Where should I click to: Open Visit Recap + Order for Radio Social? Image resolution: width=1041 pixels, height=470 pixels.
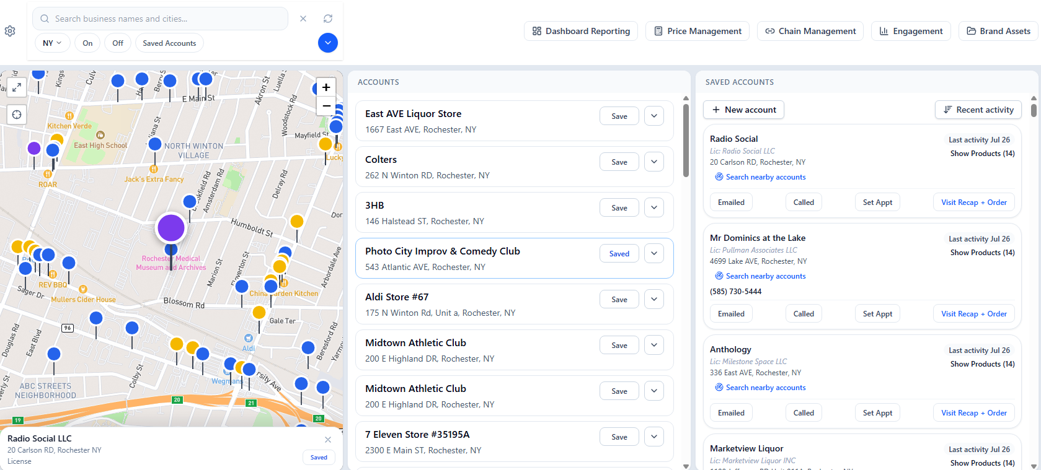(x=973, y=202)
